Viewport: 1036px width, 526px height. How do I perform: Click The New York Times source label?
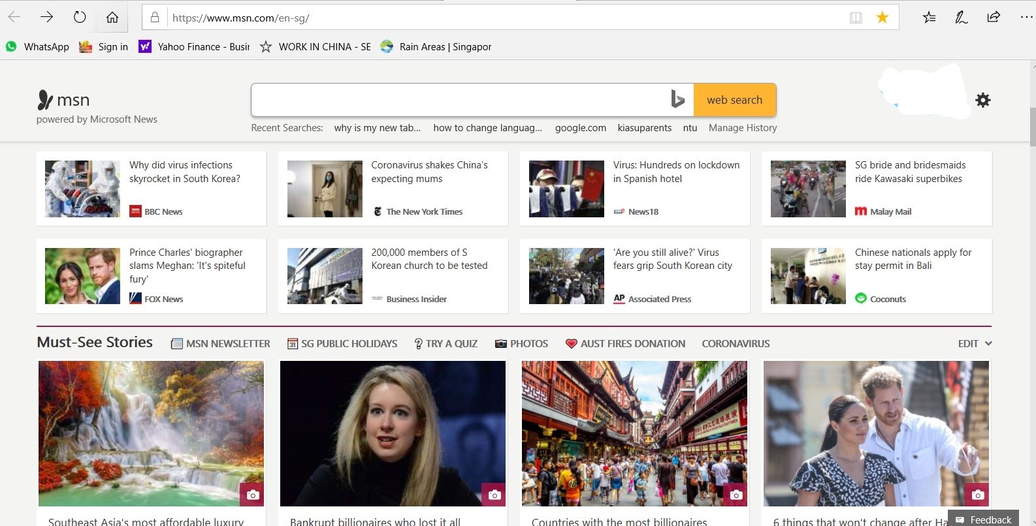pos(417,211)
